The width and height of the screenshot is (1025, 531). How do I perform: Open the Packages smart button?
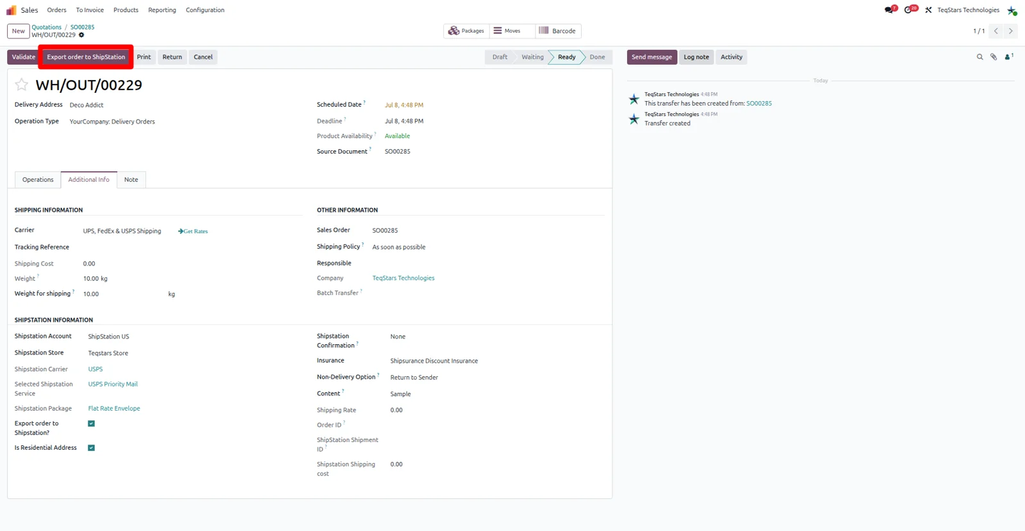click(x=466, y=31)
